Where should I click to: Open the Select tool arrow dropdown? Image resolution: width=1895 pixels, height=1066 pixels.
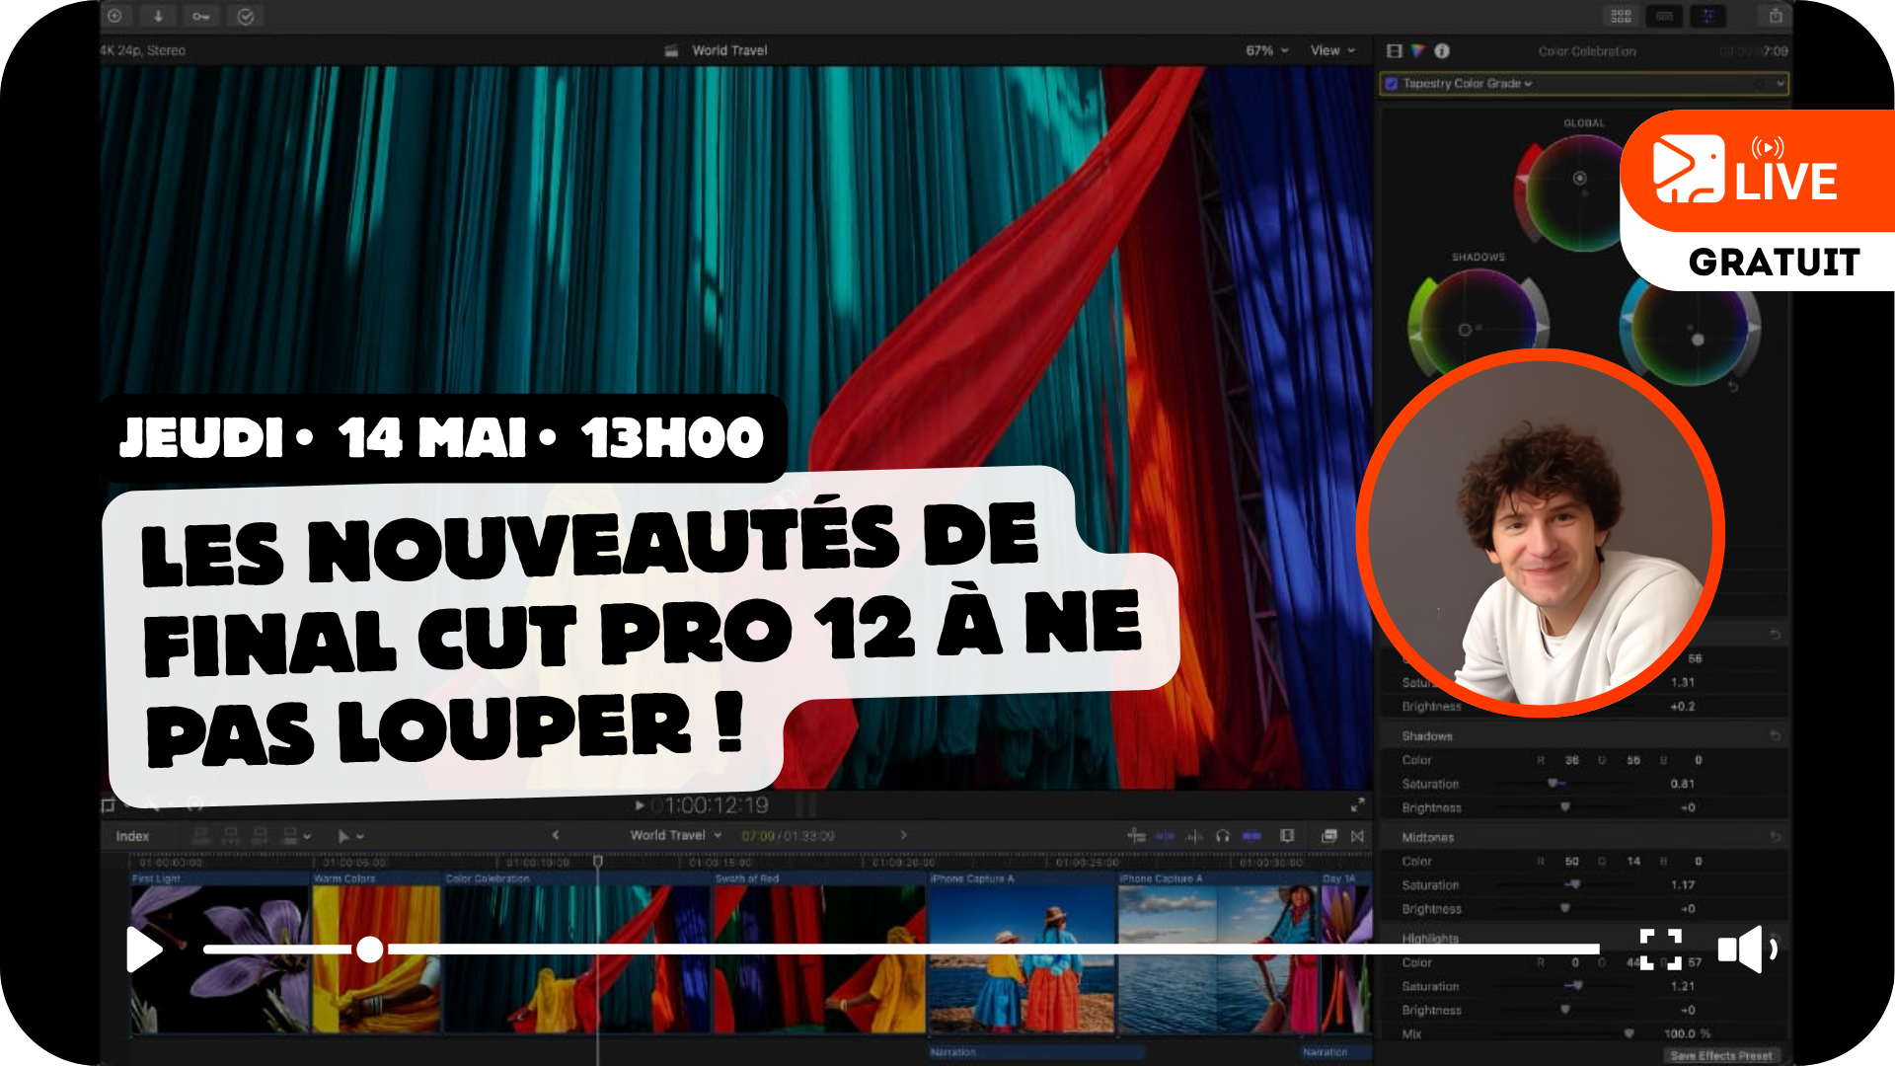click(350, 836)
